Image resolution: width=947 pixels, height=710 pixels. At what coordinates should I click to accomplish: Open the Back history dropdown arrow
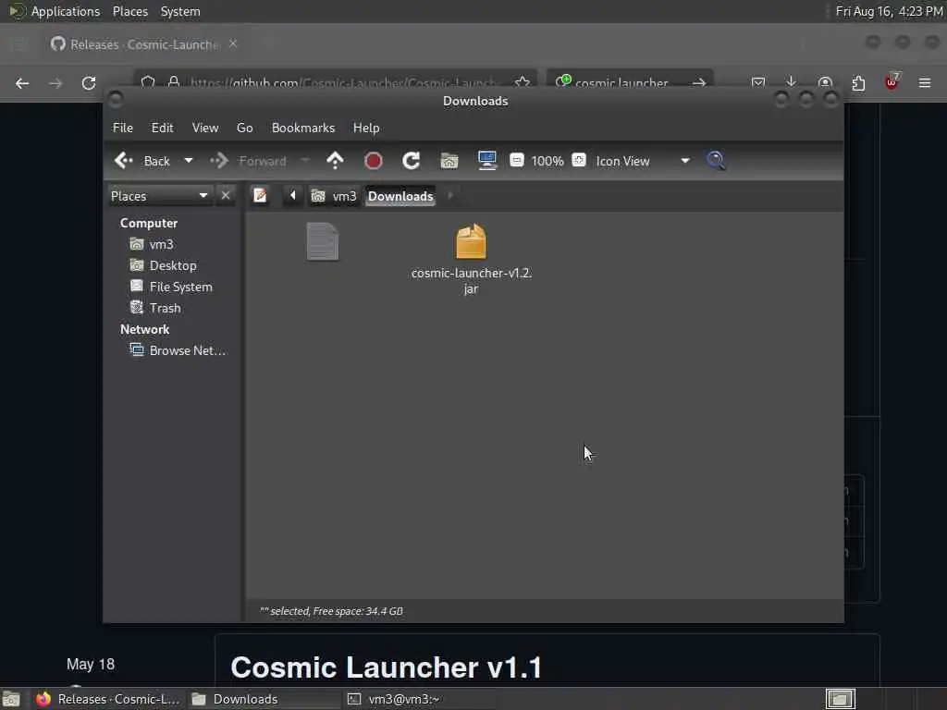point(189,161)
